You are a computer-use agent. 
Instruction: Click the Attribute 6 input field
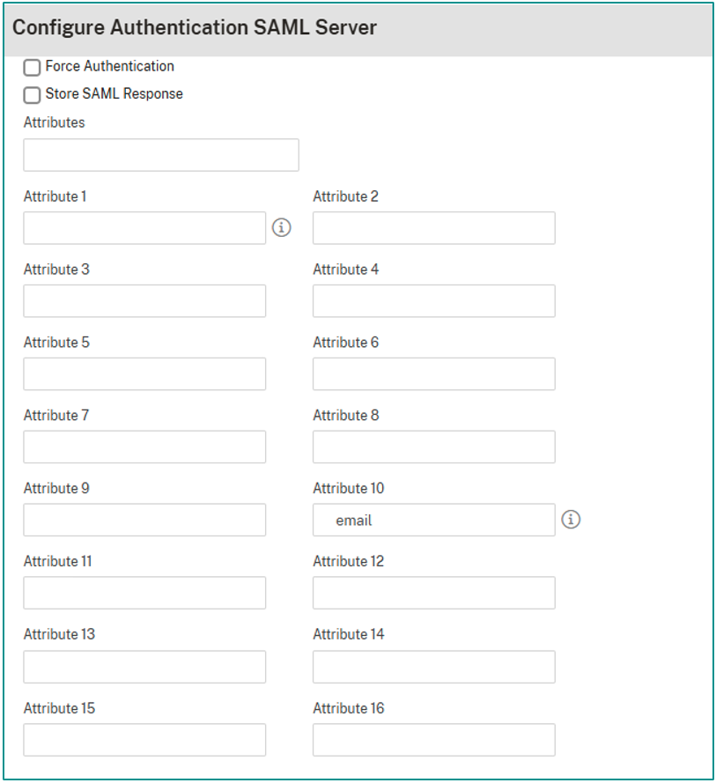coord(432,373)
